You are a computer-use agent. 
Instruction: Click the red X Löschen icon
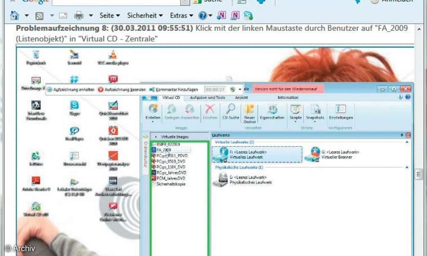210,109
